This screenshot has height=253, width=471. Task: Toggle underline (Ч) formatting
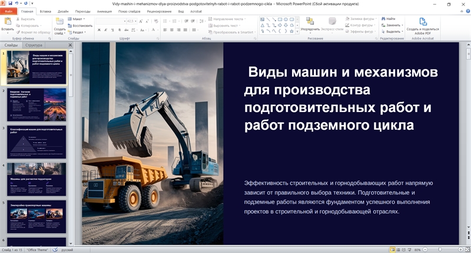tap(112, 30)
